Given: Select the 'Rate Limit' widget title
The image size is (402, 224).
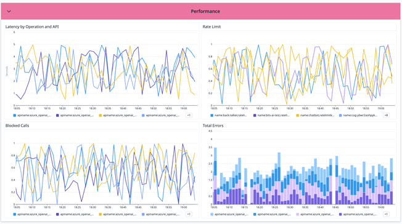Looking at the screenshot, I should click(x=211, y=26).
